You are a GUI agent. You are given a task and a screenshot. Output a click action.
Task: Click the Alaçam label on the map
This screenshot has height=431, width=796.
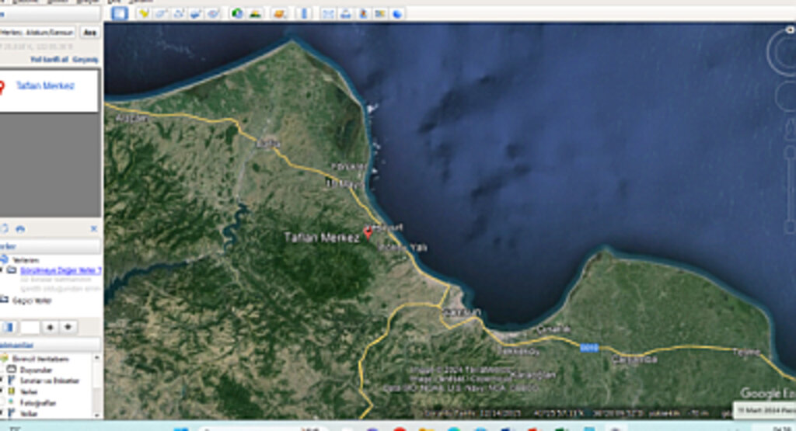click(x=132, y=118)
